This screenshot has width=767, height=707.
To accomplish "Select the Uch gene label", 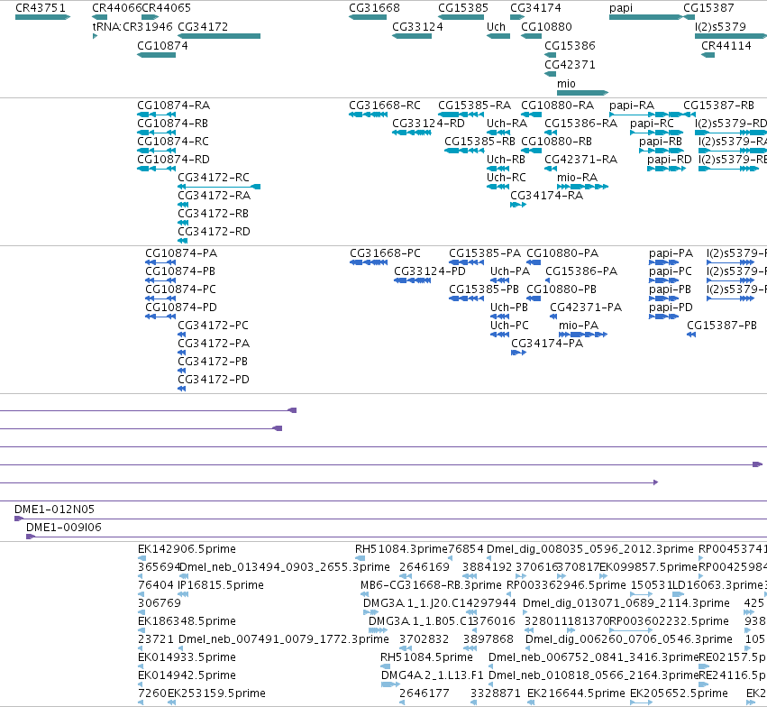I will (496, 26).
